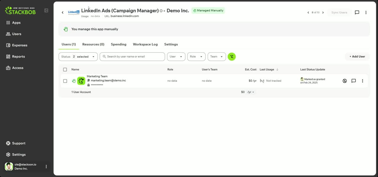The height and width of the screenshot is (177, 378).
Task: Click lock icon beside masked password
Action: [x=88, y=85]
